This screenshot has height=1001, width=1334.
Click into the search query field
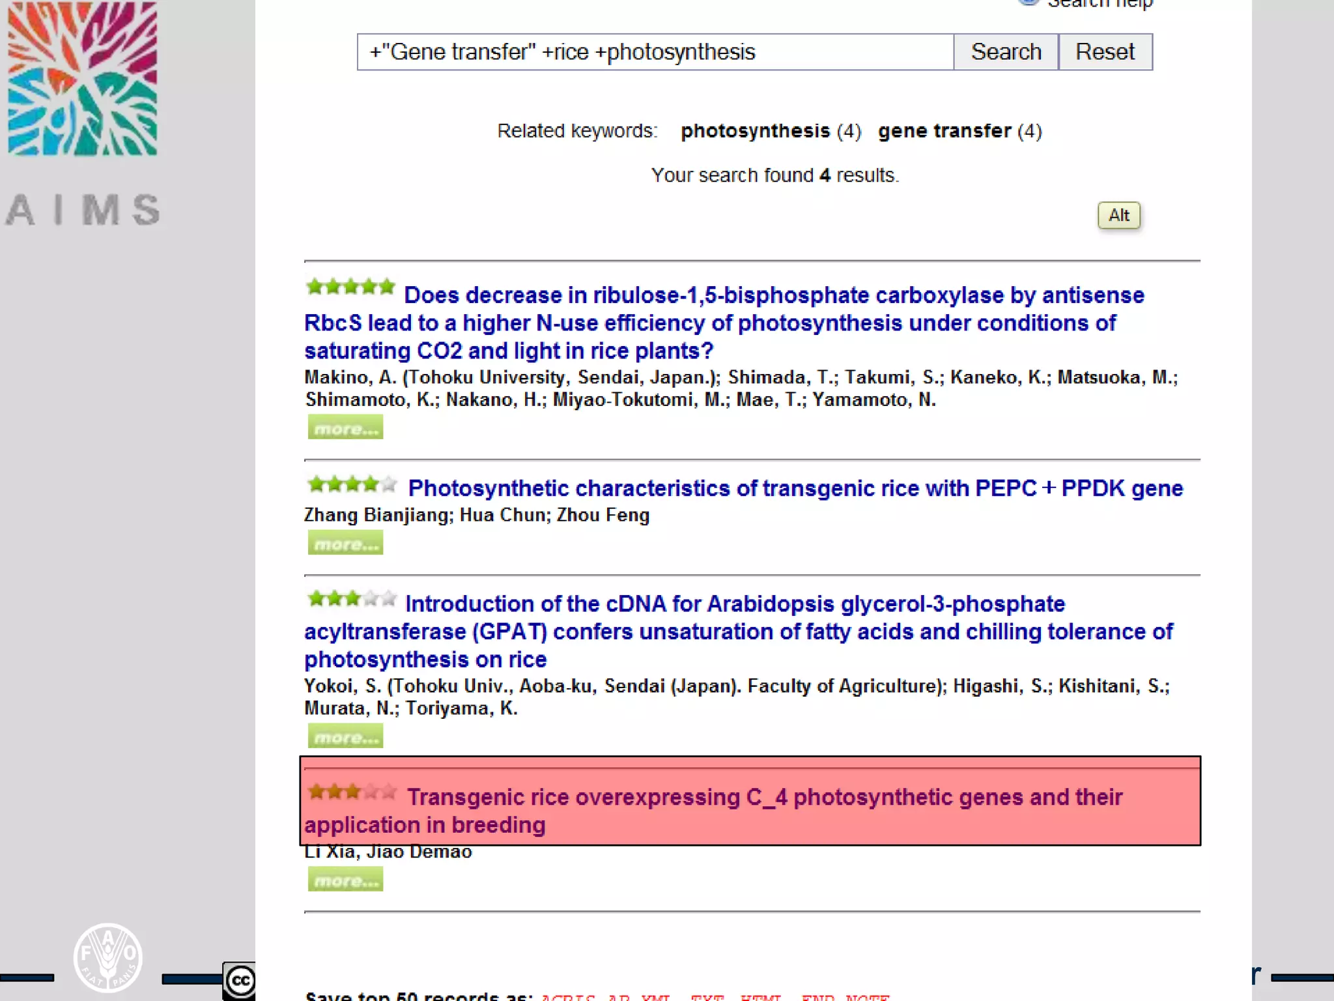(x=655, y=52)
